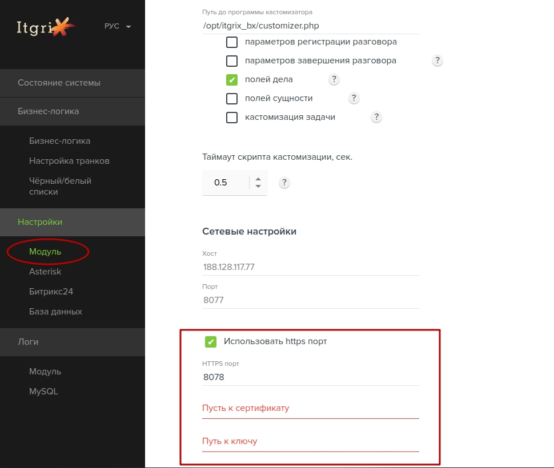The width and height of the screenshot is (554, 468).
Task: Expand the 'Логи' sidebar section
Action: point(73,342)
